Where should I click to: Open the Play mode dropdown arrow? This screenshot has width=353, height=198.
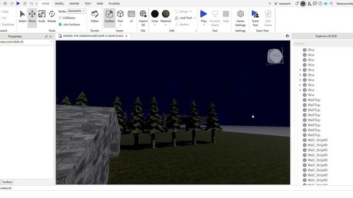204,25
